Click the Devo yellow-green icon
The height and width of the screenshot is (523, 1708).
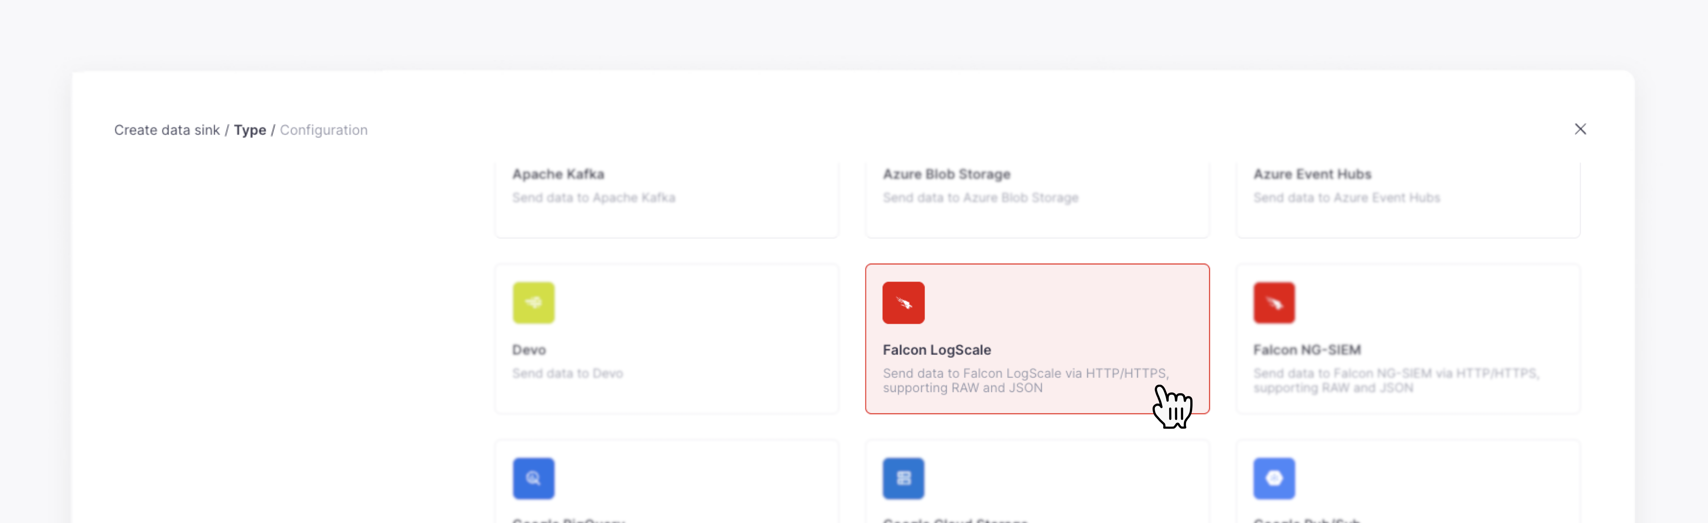pyautogui.click(x=533, y=303)
